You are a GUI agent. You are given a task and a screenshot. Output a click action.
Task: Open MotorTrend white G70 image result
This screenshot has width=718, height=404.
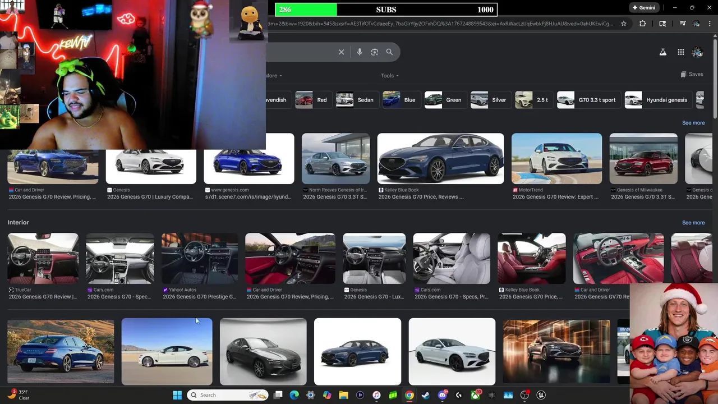[x=556, y=159]
